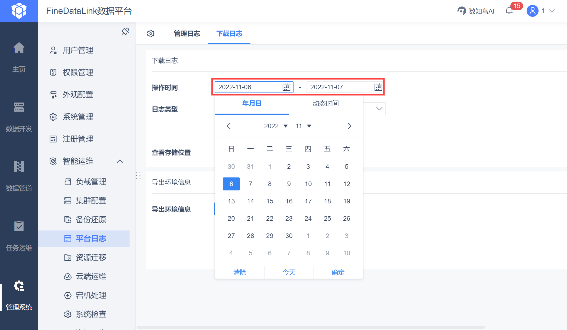Open 集群配置 in sidebar
The image size is (567, 330).
click(x=91, y=201)
